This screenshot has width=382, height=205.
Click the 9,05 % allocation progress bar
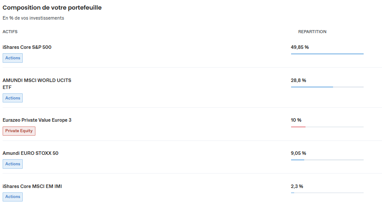tap(327, 160)
